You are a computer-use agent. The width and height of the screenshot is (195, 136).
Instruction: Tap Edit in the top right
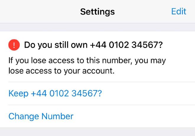[x=179, y=11]
